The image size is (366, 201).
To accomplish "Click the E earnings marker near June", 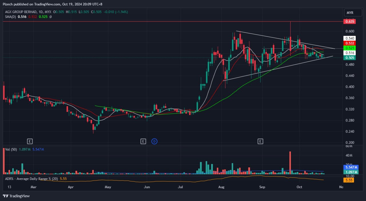I will point(143,141).
